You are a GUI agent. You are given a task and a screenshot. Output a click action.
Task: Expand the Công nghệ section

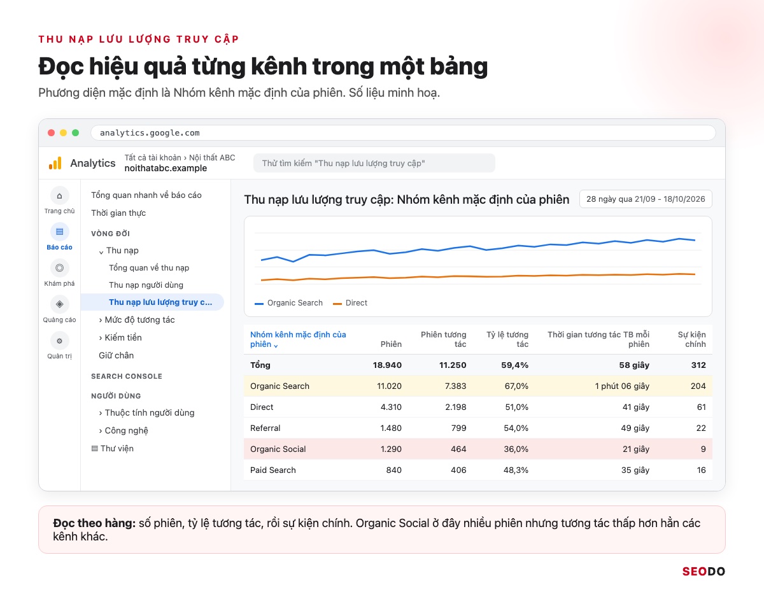click(101, 430)
